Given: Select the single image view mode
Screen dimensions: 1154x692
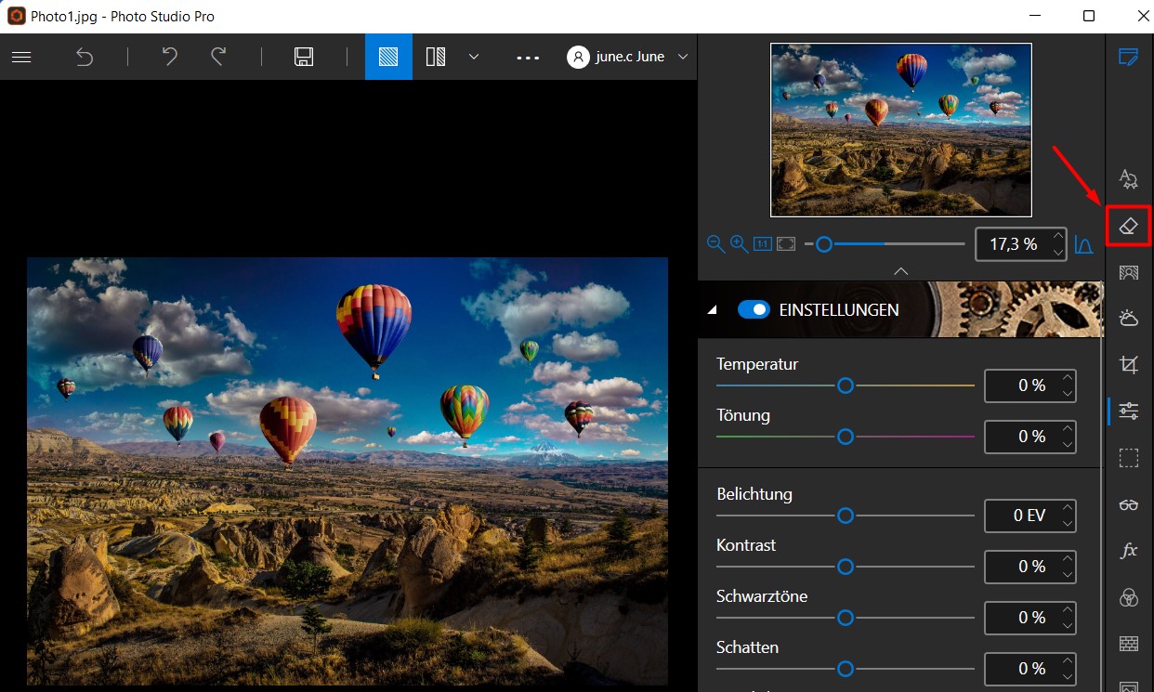Looking at the screenshot, I should coord(388,57).
